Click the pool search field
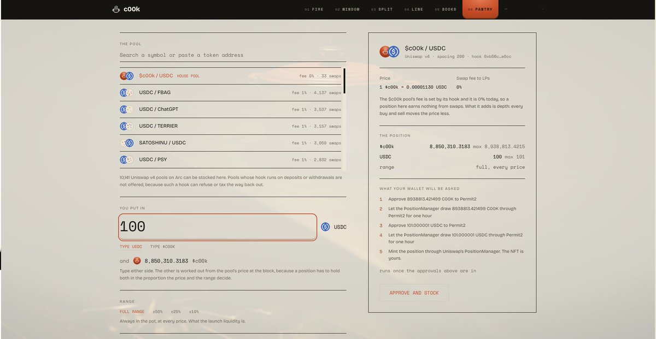Image resolution: width=656 pixels, height=339 pixels. pyautogui.click(x=233, y=55)
